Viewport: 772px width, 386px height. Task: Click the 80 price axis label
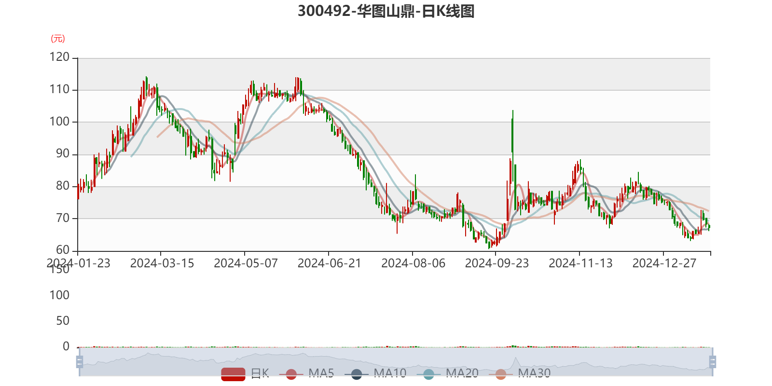(x=63, y=186)
